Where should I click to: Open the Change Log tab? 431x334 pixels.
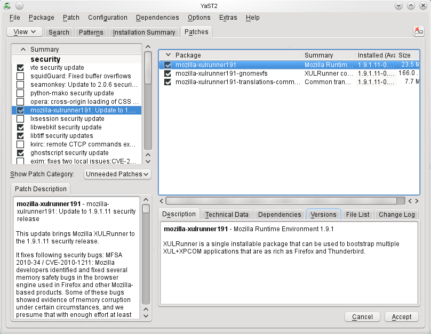coord(396,214)
